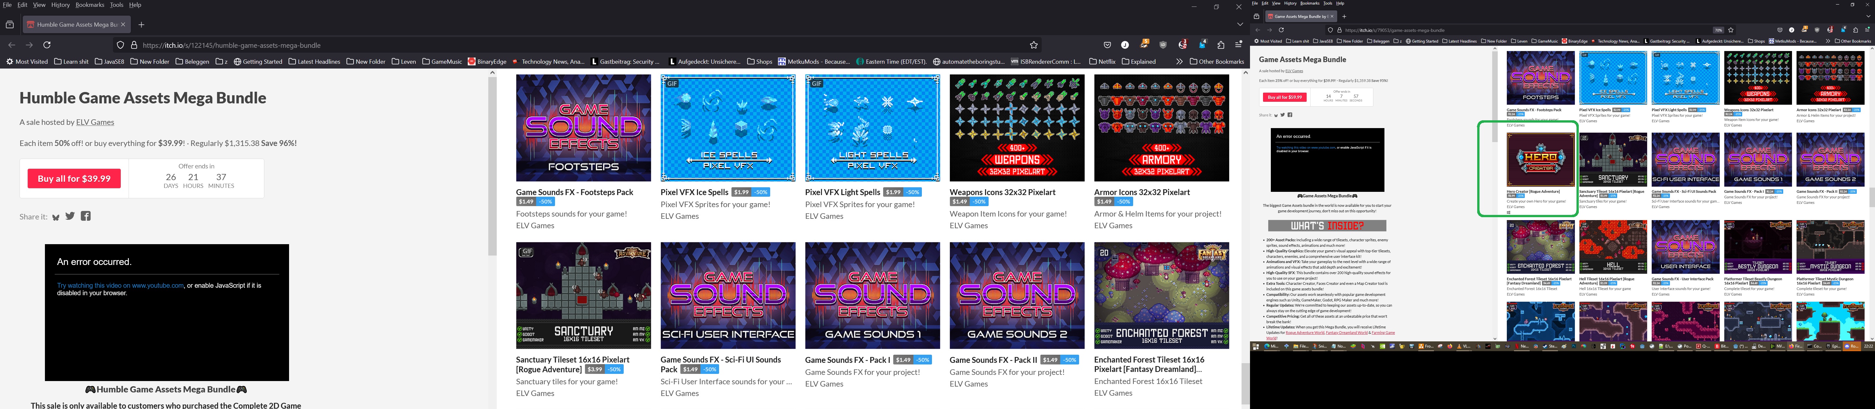
Task: Click the left window address bar URL
Action: coord(231,45)
